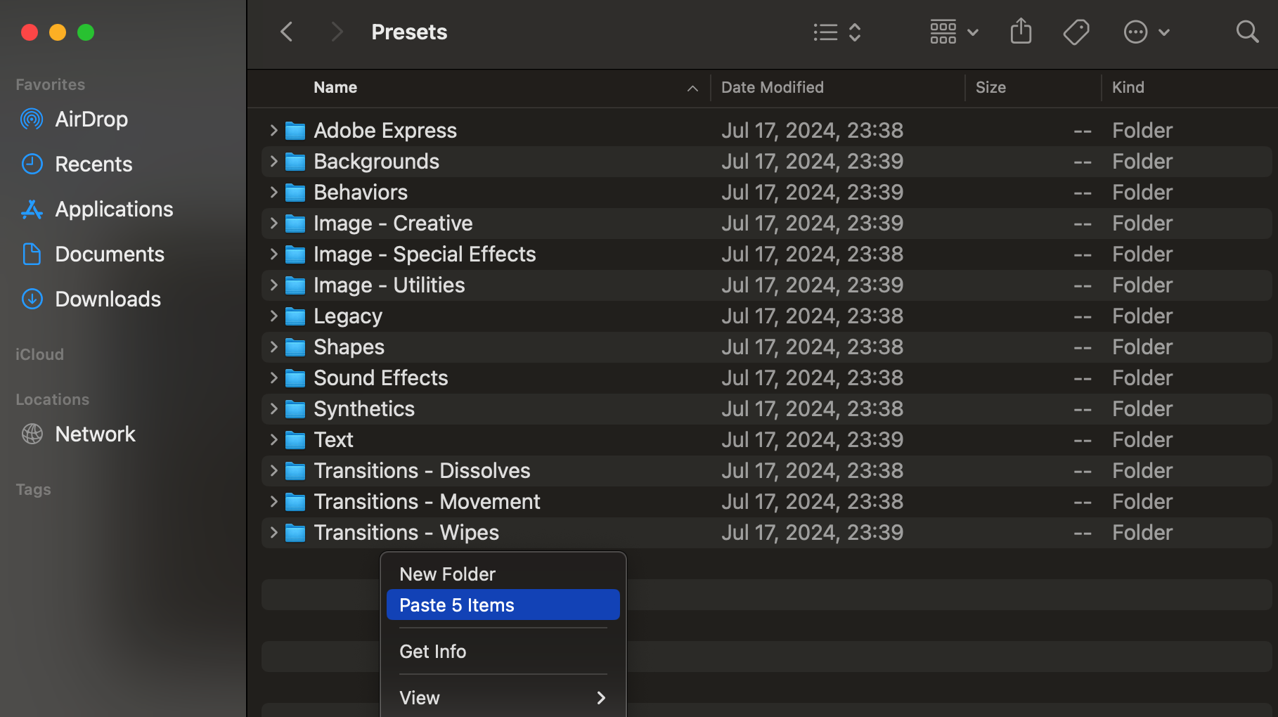Open the Group-by grid dropdown
The image size is (1278, 717).
tap(953, 32)
